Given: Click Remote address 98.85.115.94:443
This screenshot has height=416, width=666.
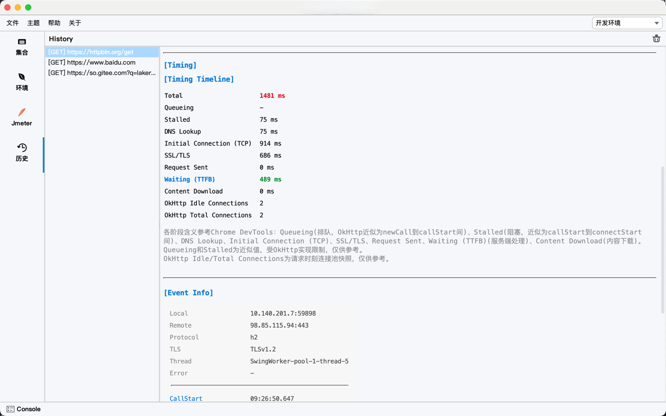Looking at the screenshot, I should pos(279,326).
